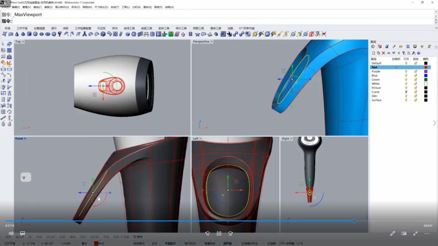
Task: Delete layer using red X icon
Action: click(383, 53)
